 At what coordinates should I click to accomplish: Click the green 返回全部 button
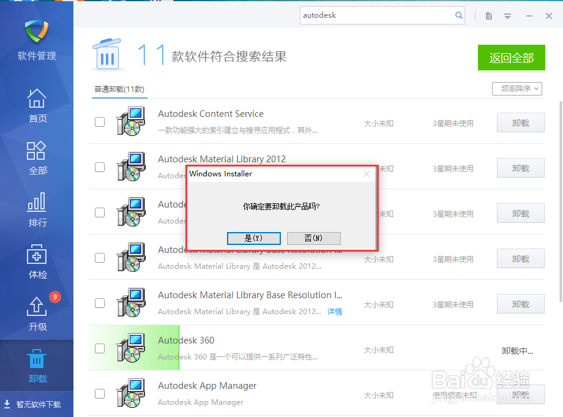pyautogui.click(x=512, y=58)
